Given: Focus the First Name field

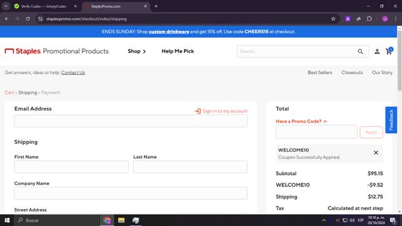Looking at the screenshot, I should click(x=71, y=166).
